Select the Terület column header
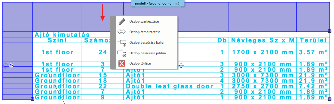The width and height of the screenshot is (334, 104). (313, 40)
